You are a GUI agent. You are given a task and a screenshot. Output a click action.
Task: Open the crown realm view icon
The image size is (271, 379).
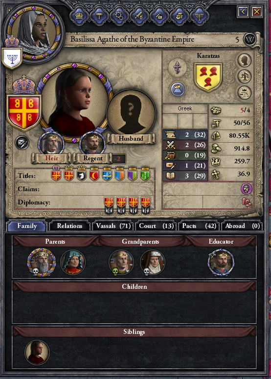(x=79, y=16)
